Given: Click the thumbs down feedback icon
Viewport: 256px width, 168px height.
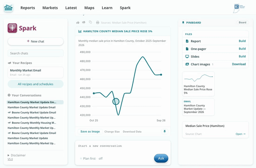Looking at the screenshot, I should coord(84,22).
